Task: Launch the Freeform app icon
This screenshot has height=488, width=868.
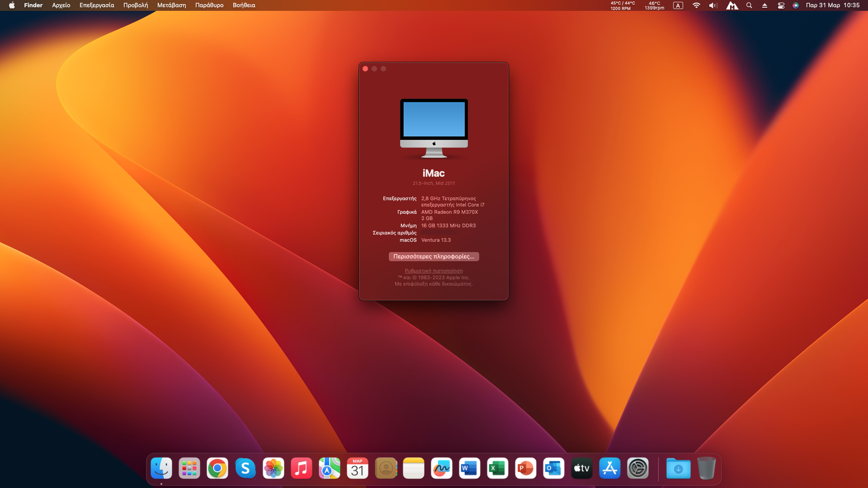Action: point(442,469)
